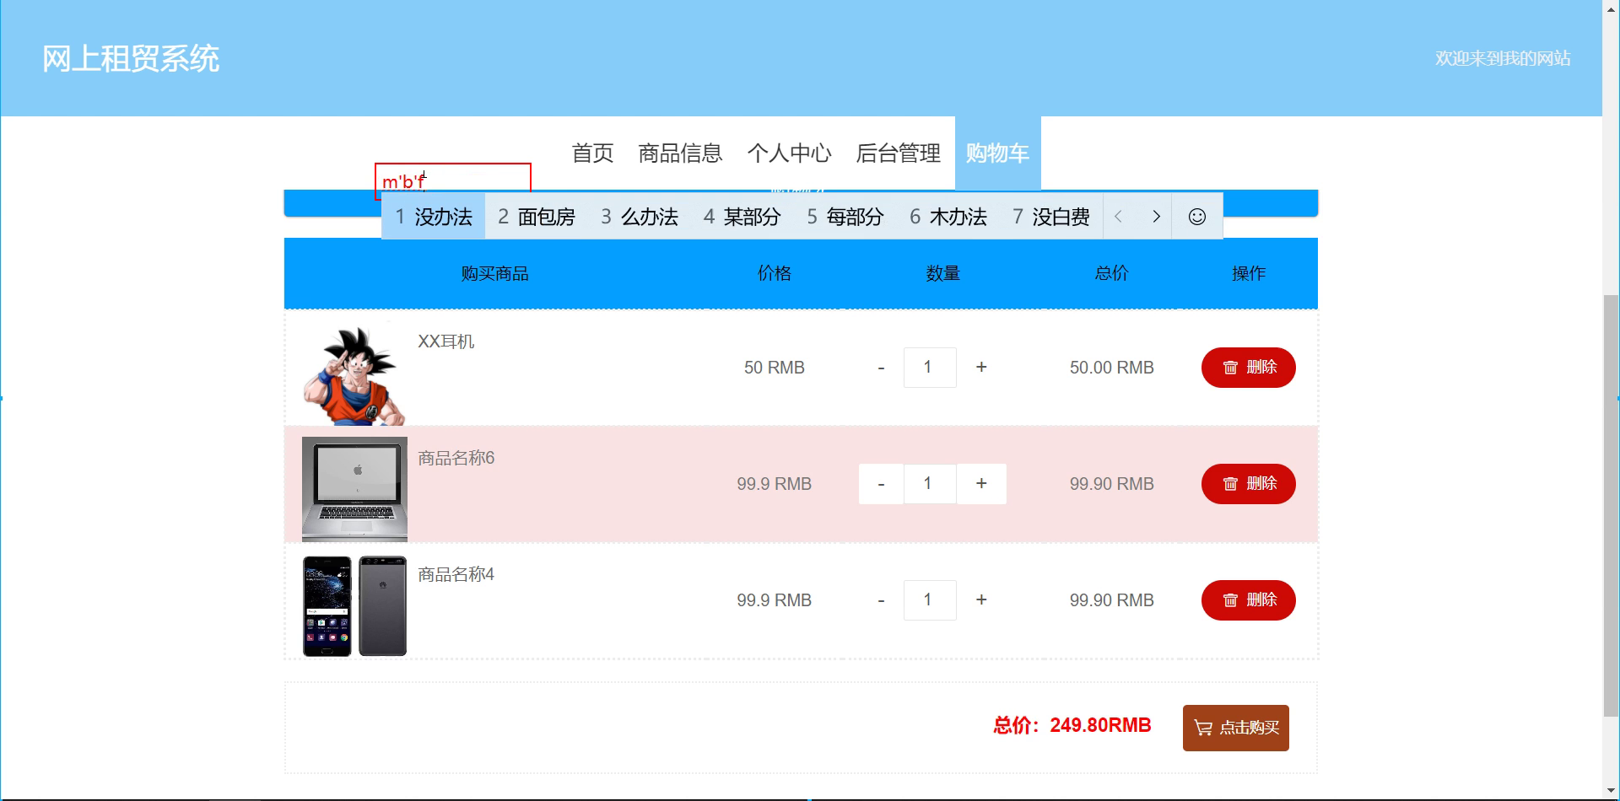Open the 商品名称6 laptop image

[354, 489]
